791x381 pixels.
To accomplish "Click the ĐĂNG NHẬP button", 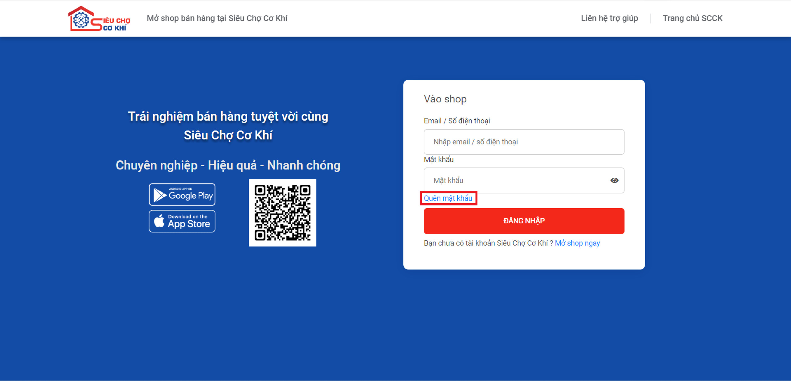I will tap(524, 221).
